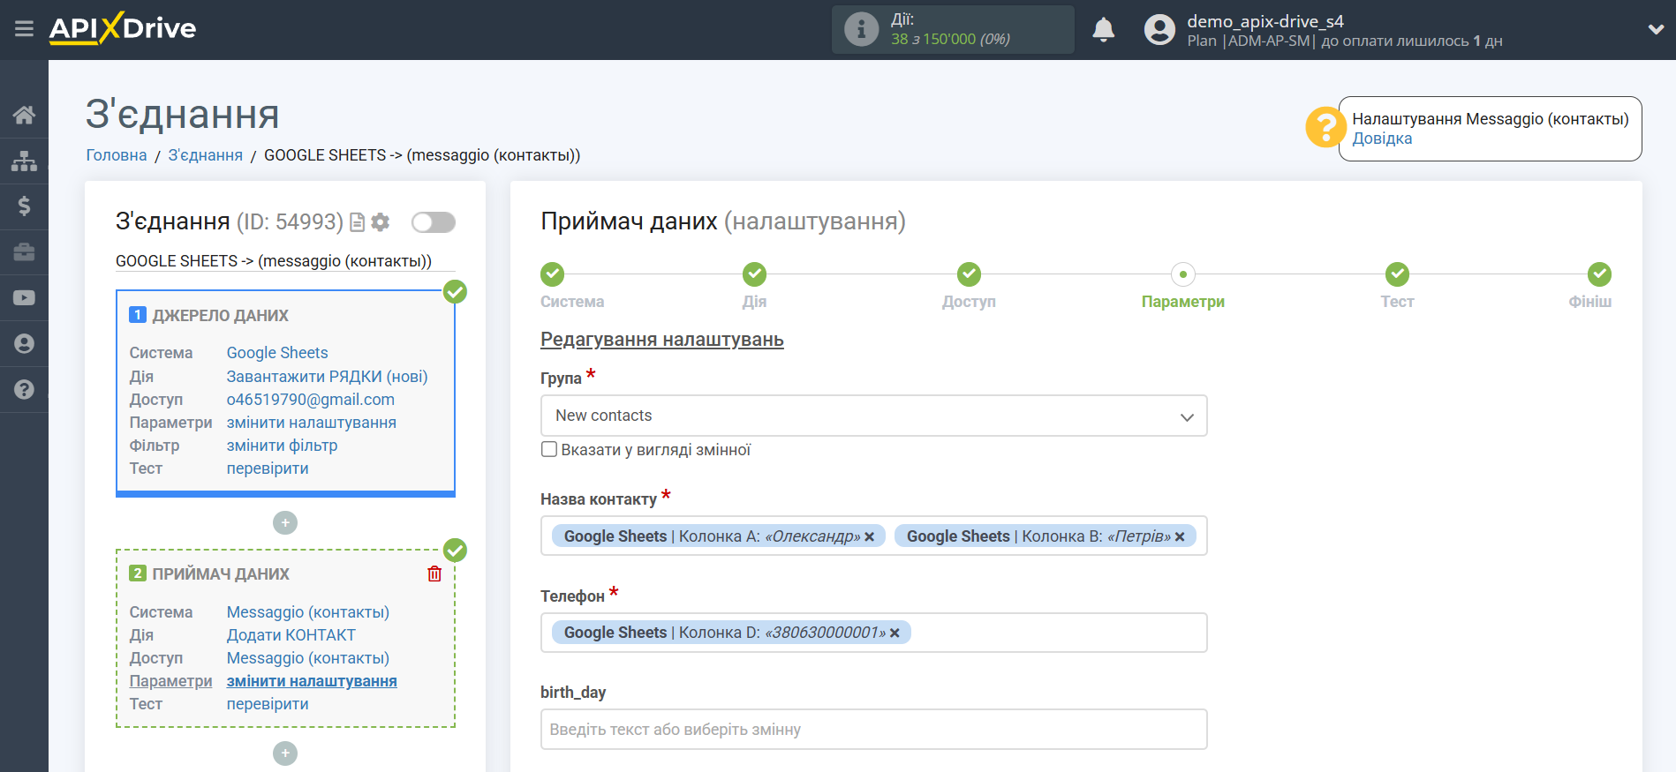Open the connection document icon
This screenshot has width=1676, height=772.
(x=358, y=222)
